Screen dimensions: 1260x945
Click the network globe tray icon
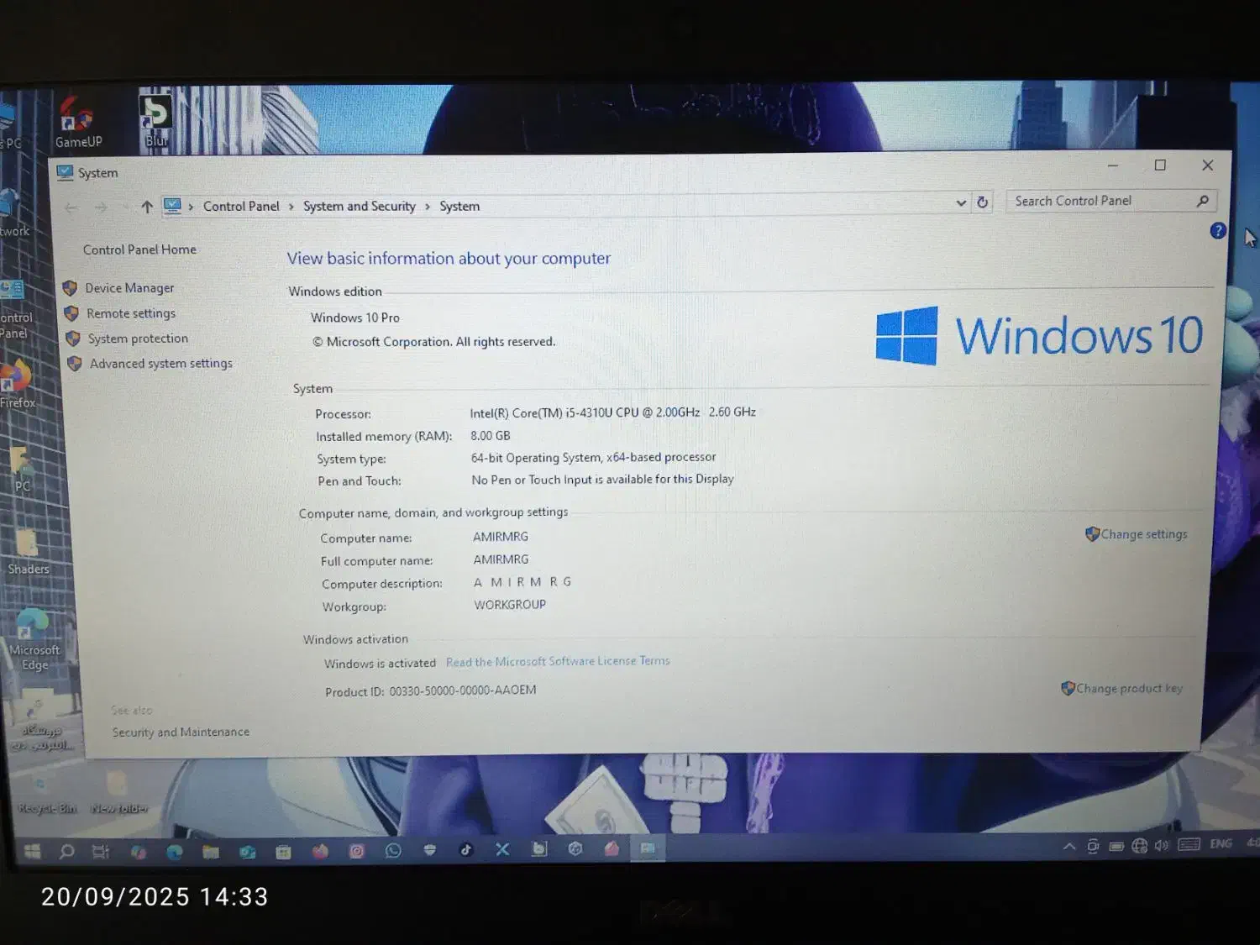(1139, 846)
